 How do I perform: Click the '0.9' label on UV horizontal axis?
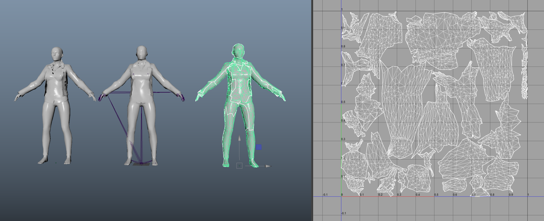511,195
